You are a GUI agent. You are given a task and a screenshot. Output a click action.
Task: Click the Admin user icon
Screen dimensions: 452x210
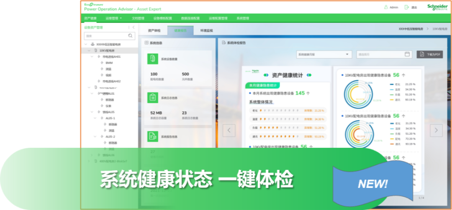386,8
